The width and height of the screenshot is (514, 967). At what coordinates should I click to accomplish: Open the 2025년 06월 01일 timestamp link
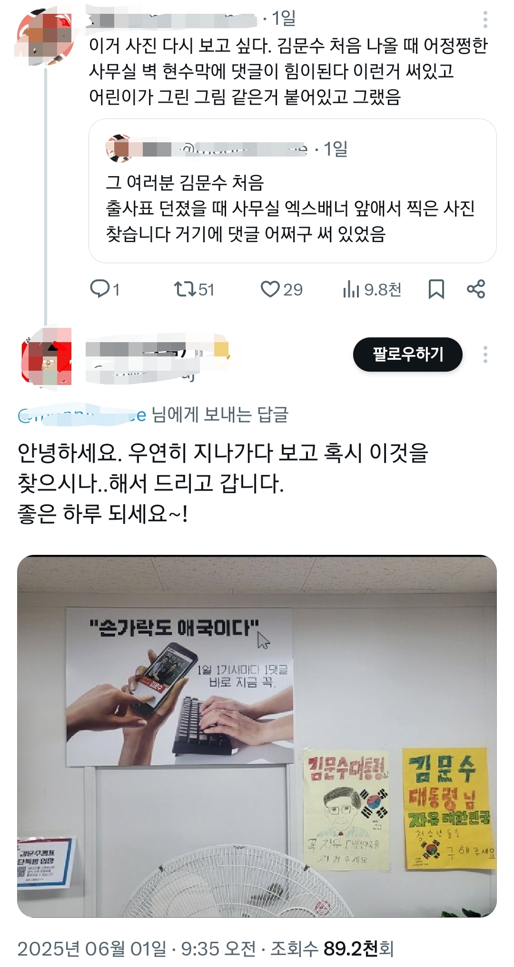[137, 949]
